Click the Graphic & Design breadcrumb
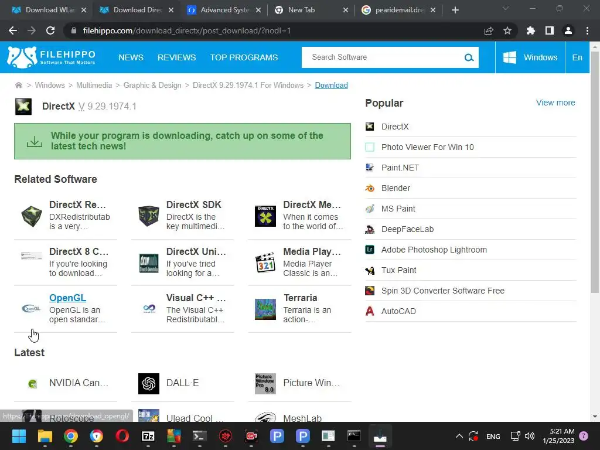Image resolution: width=600 pixels, height=450 pixels. click(152, 85)
